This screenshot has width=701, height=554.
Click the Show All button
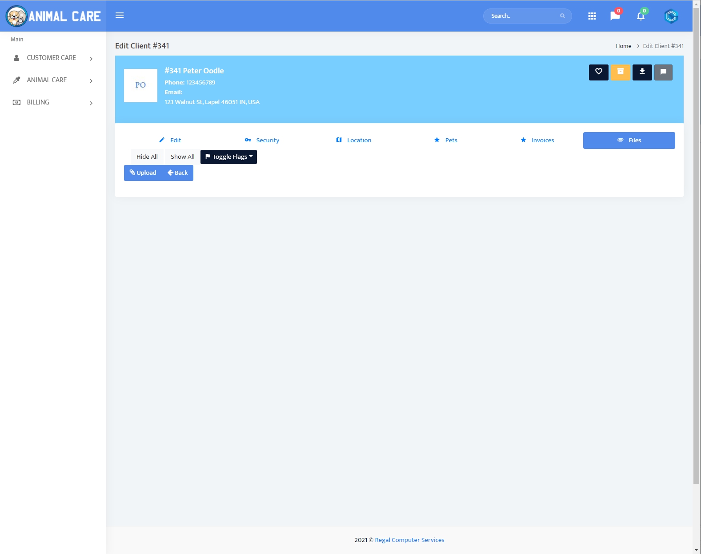[183, 157]
